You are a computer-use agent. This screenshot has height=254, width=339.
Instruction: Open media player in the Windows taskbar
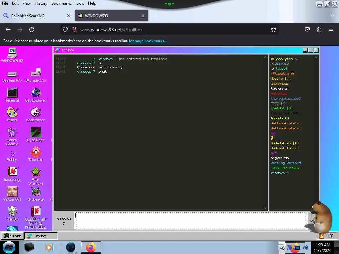49,247
